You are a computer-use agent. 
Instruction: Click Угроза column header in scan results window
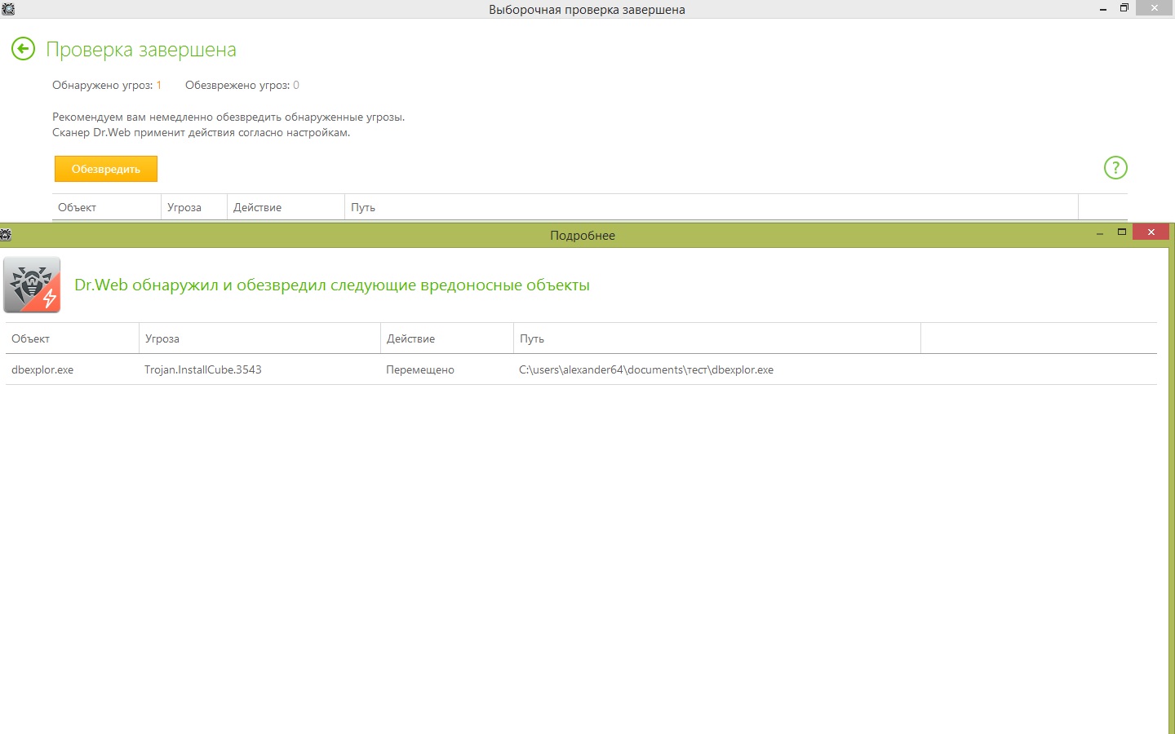click(x=194, y=207)
